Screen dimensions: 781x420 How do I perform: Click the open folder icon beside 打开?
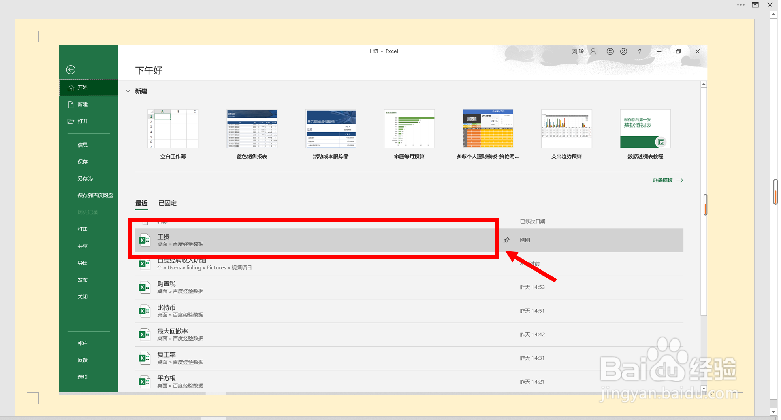click(71, 121)
